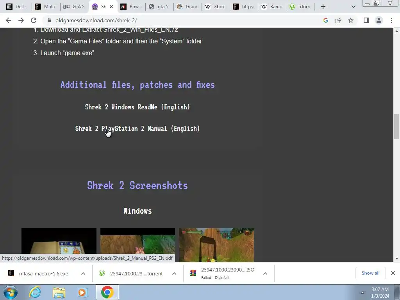
Task: Click scrollbar up arrow
Action: tap(396, 31)
